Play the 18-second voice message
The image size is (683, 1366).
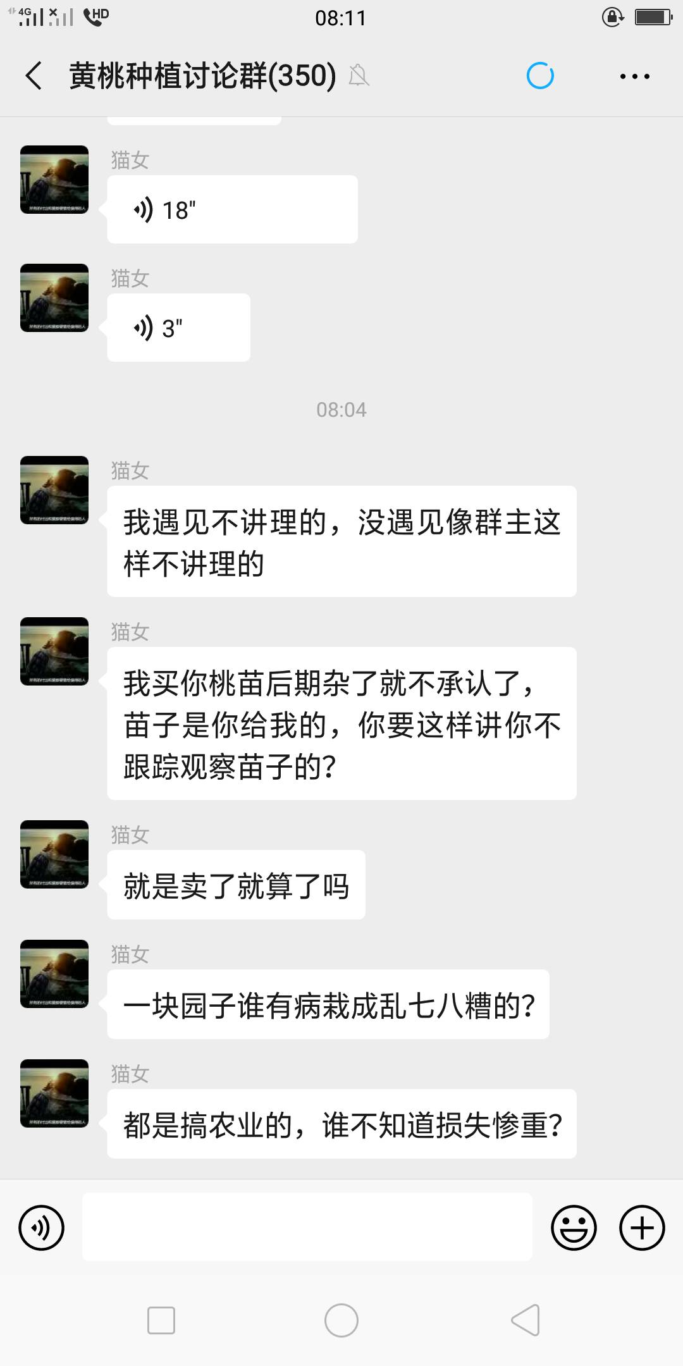(x=231, y=209)
